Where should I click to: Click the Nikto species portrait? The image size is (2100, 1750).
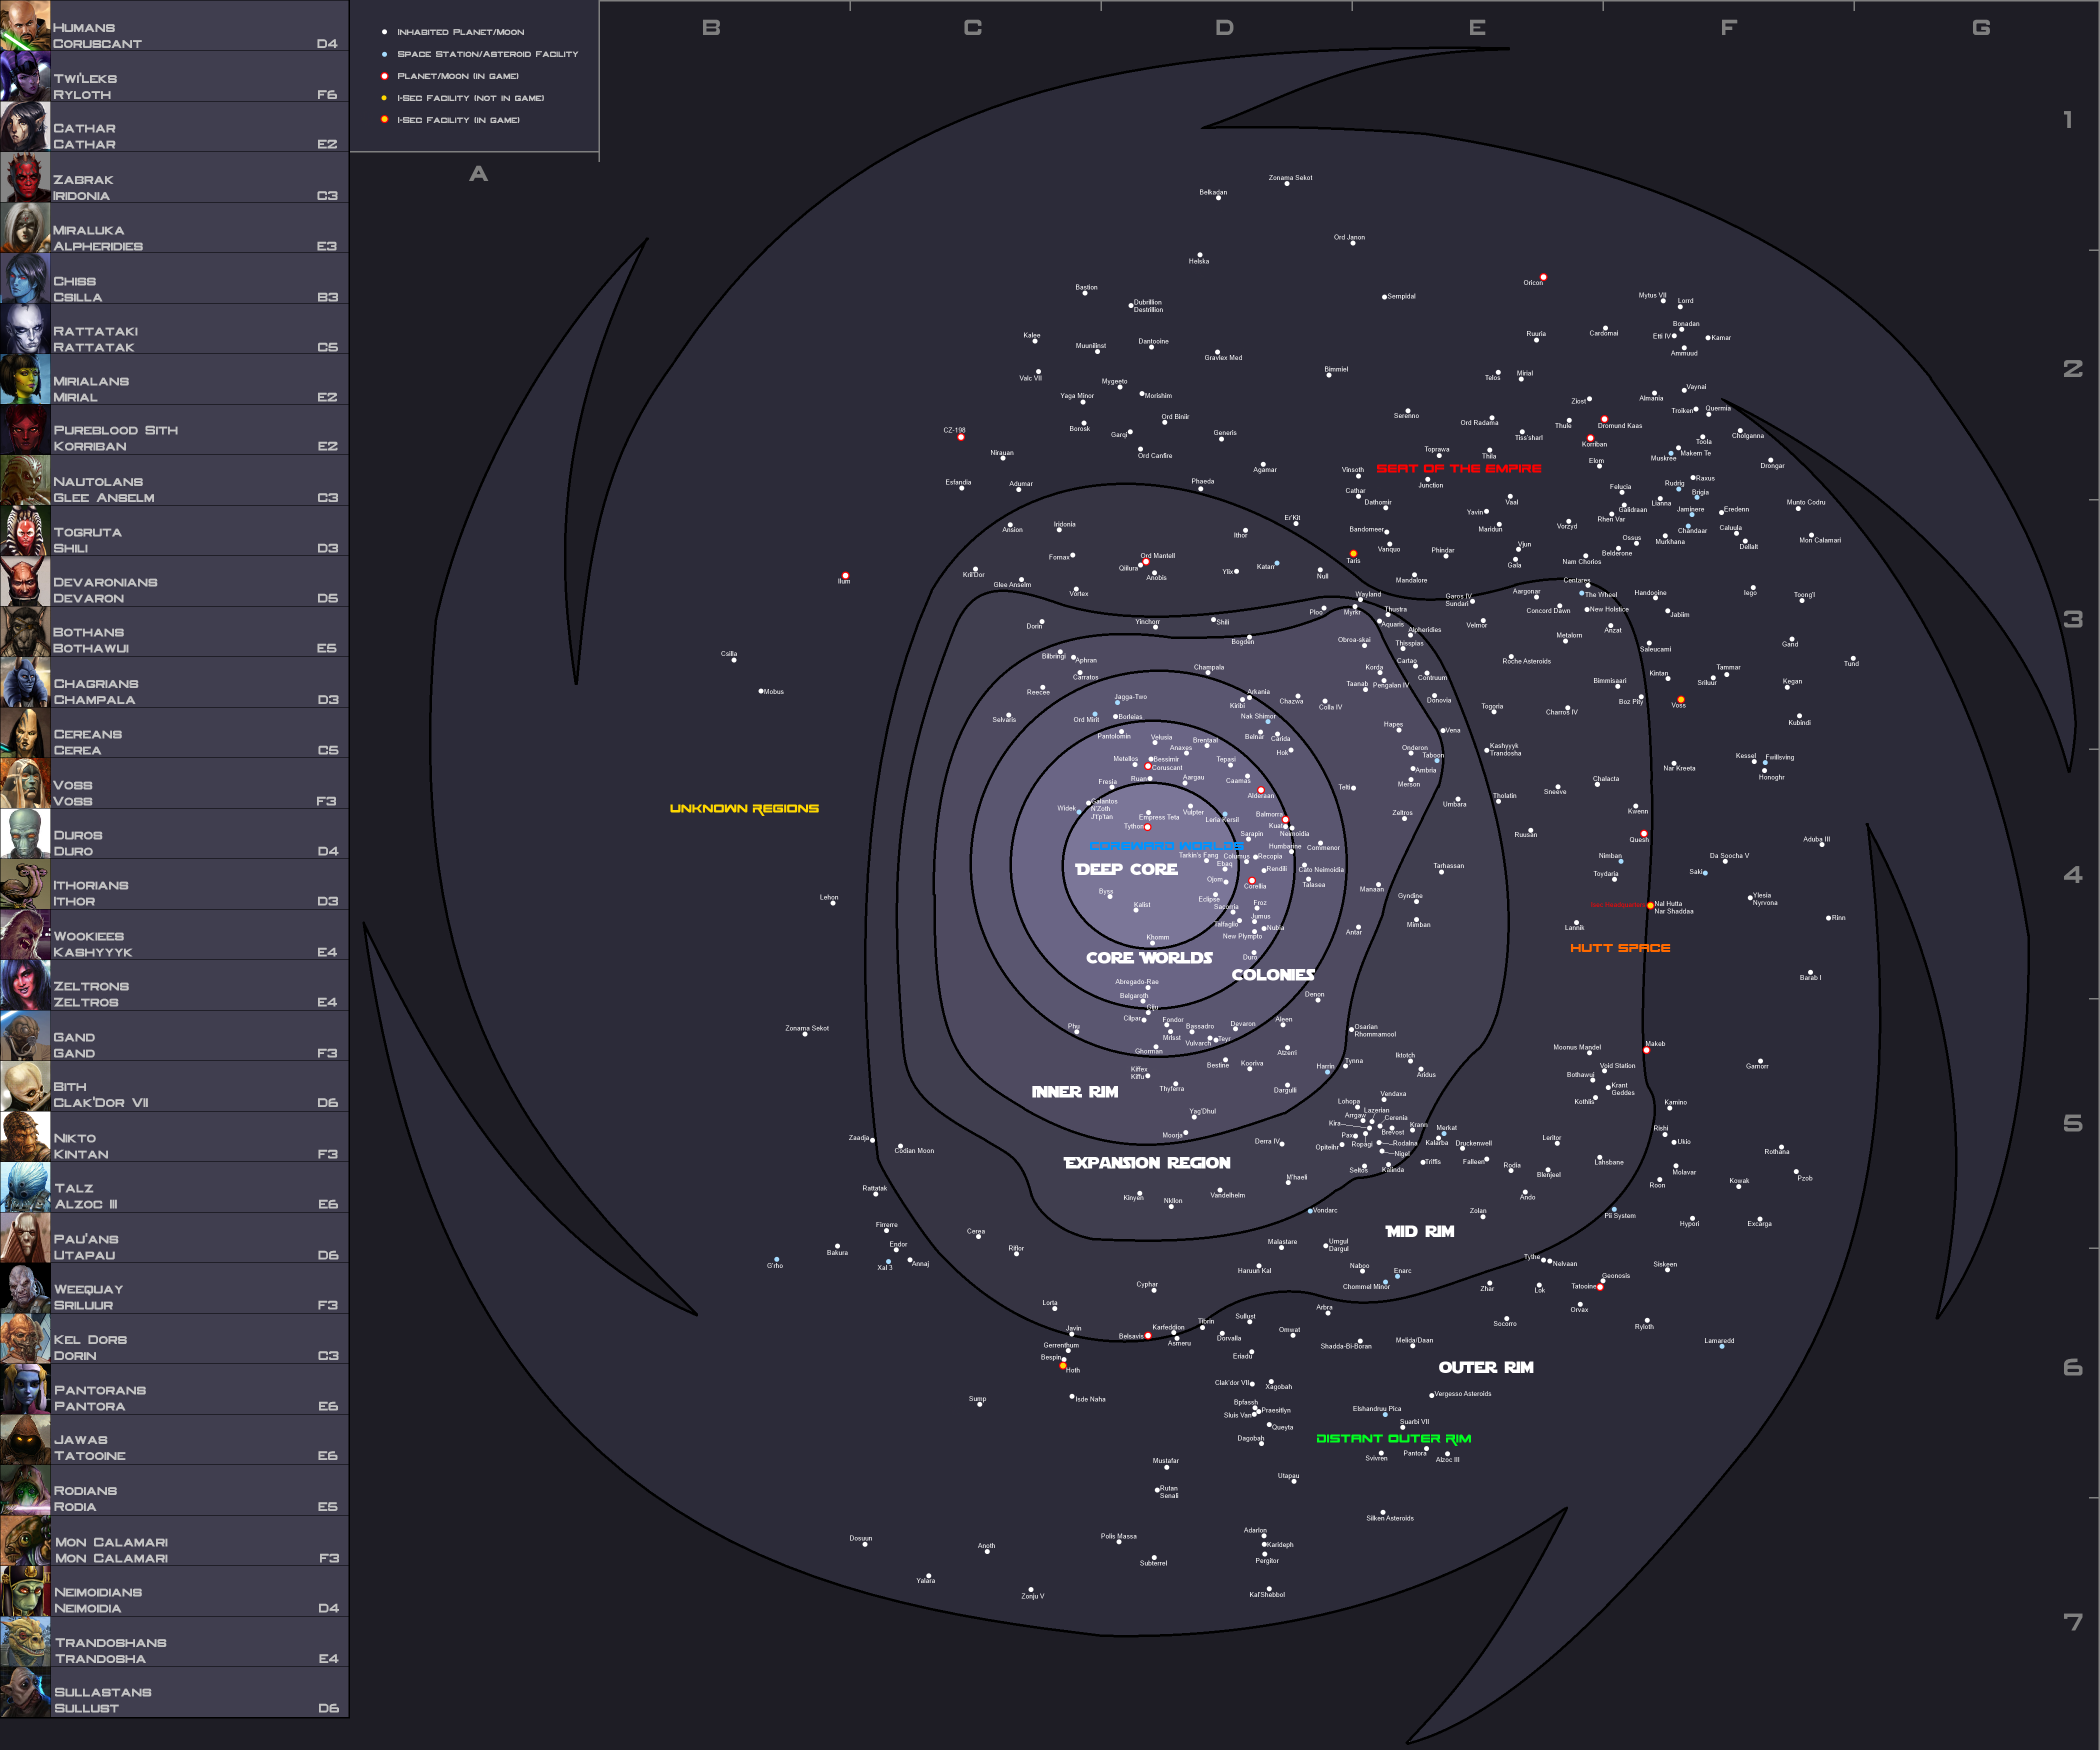[25, 1136]
